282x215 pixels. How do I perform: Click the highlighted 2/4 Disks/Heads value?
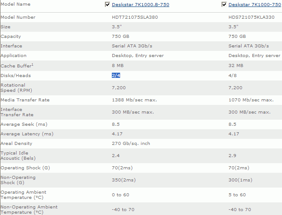click(x=116, y=75)
